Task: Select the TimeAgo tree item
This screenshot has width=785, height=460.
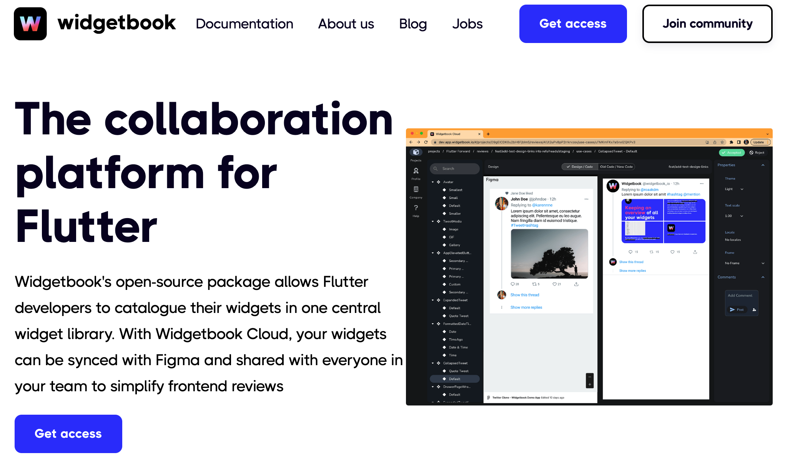Action: (x=456, y=339)
